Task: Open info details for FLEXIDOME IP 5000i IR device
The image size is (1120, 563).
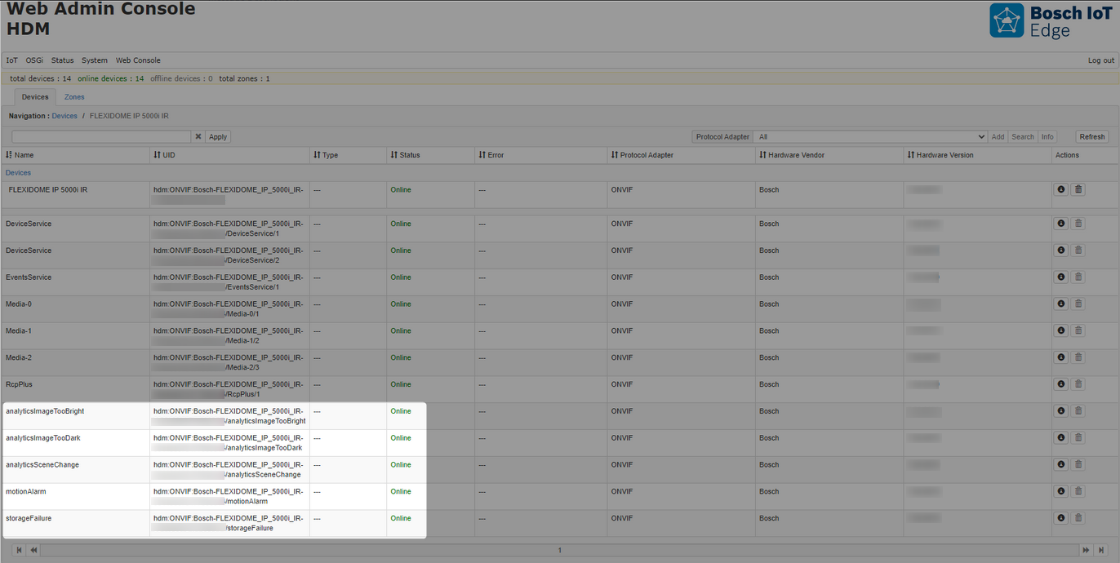Action: tap(1060, 188)
